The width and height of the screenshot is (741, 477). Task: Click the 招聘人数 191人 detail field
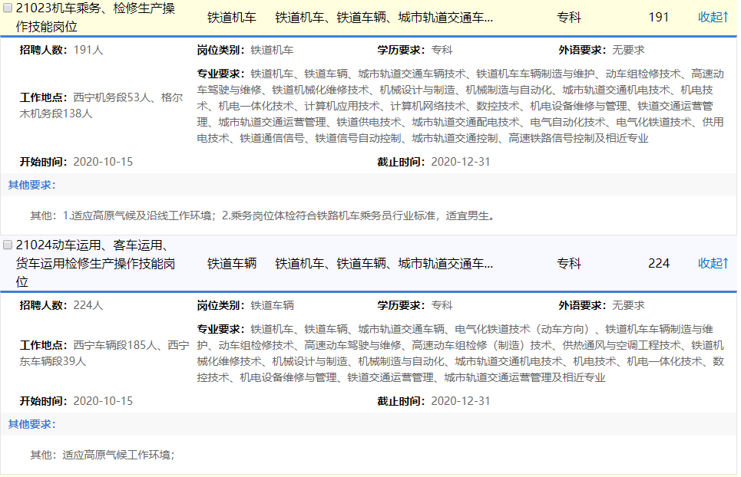coord(61,51)
